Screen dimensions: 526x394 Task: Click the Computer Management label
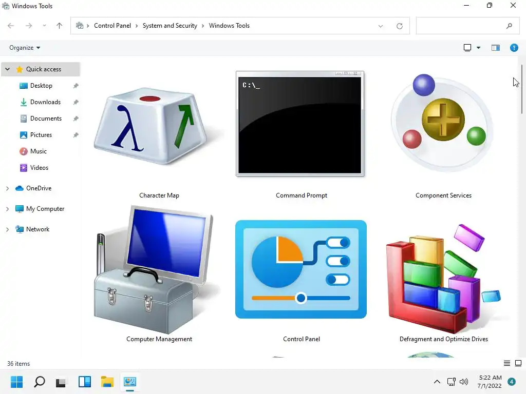(159, 339)
